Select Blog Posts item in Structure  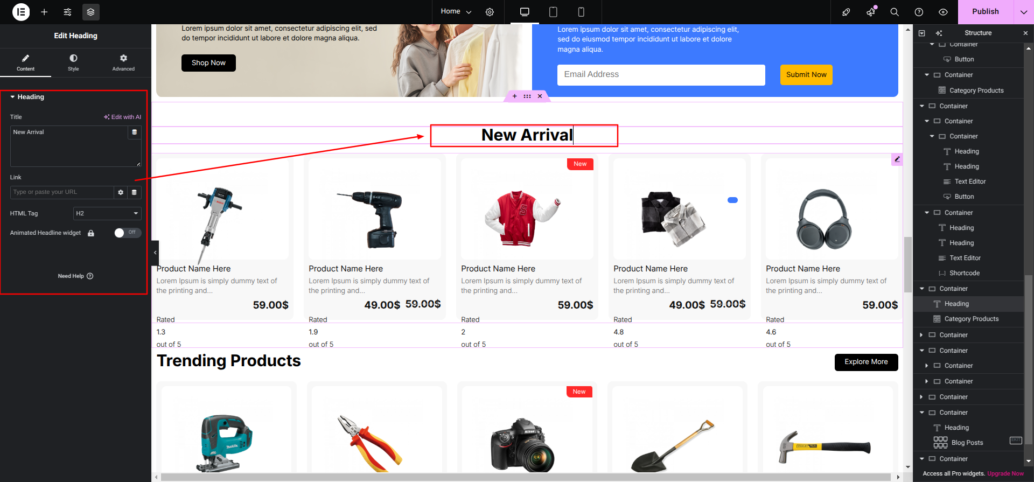tap(968, 443)
